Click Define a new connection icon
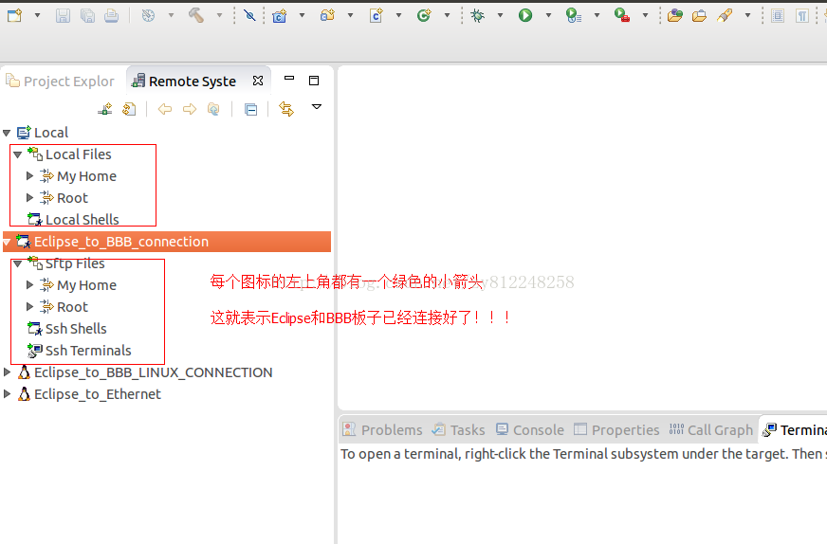 105,109
